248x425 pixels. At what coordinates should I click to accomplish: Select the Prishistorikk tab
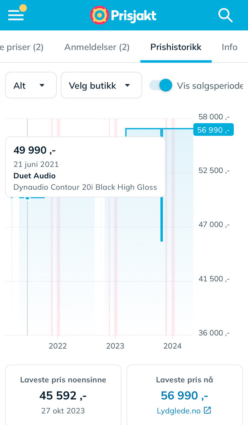176,47
